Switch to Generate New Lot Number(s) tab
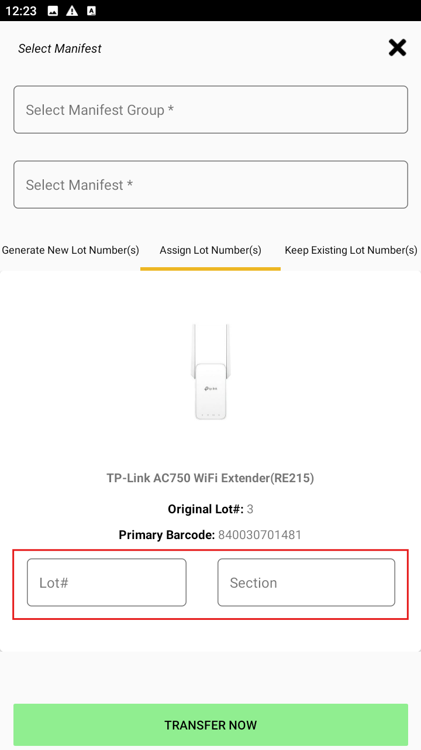The height and width of the screenshot is (750, 421). [x=70, y=250]
